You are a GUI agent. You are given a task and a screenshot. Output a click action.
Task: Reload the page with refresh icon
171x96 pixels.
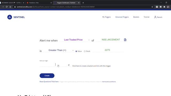click(7, 7)
